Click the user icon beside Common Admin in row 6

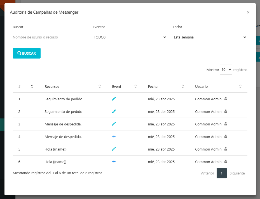coord(226,161)
